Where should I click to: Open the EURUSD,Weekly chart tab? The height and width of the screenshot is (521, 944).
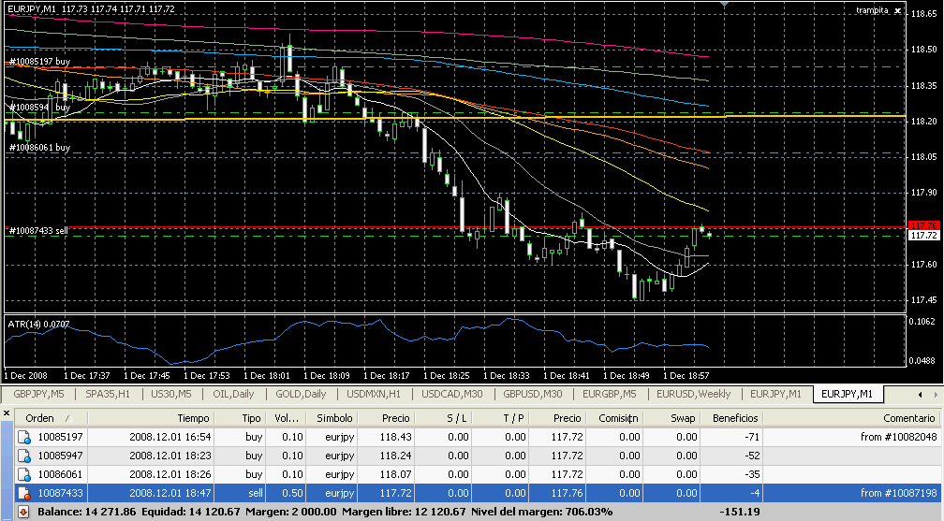[693, 394]
